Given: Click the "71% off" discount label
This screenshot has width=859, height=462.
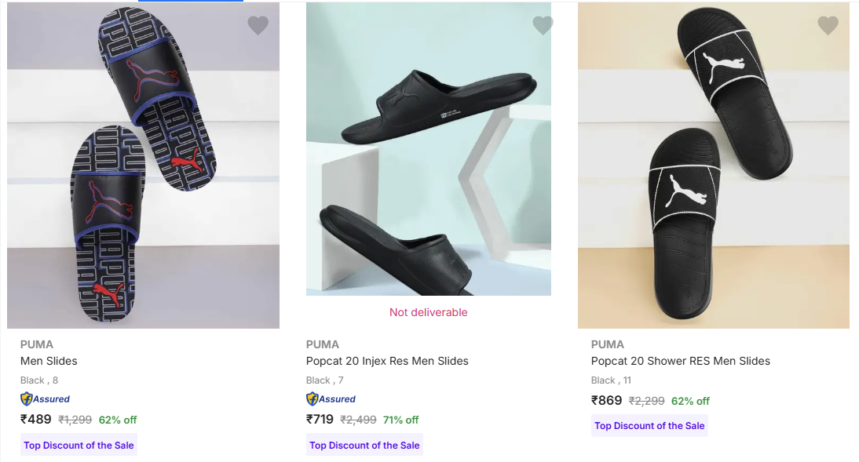Looking at the screenshot, I should (x=400, y=420).
